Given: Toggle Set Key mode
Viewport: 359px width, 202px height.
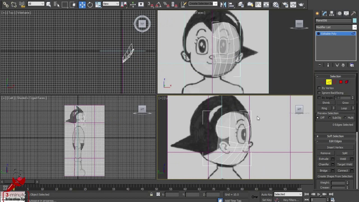Looking at the screenshot, I should tap(267, 200).
